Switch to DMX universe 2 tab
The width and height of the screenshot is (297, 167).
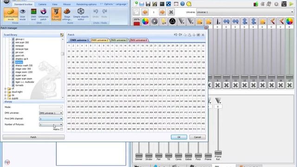(x=99, y=40)
